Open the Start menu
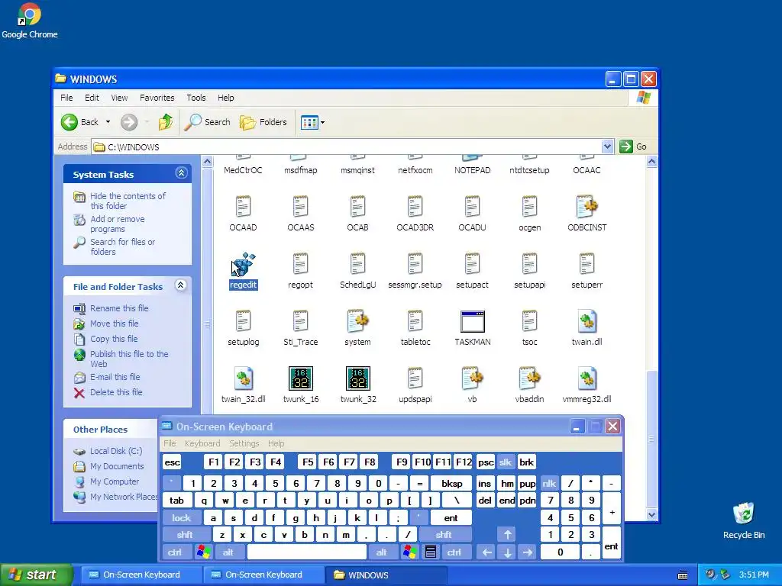Viewport: 782px width, 586px height. point(36,575)
